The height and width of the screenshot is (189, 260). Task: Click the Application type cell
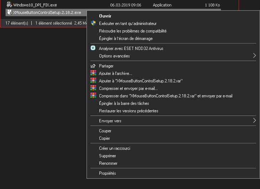[162, 5]
